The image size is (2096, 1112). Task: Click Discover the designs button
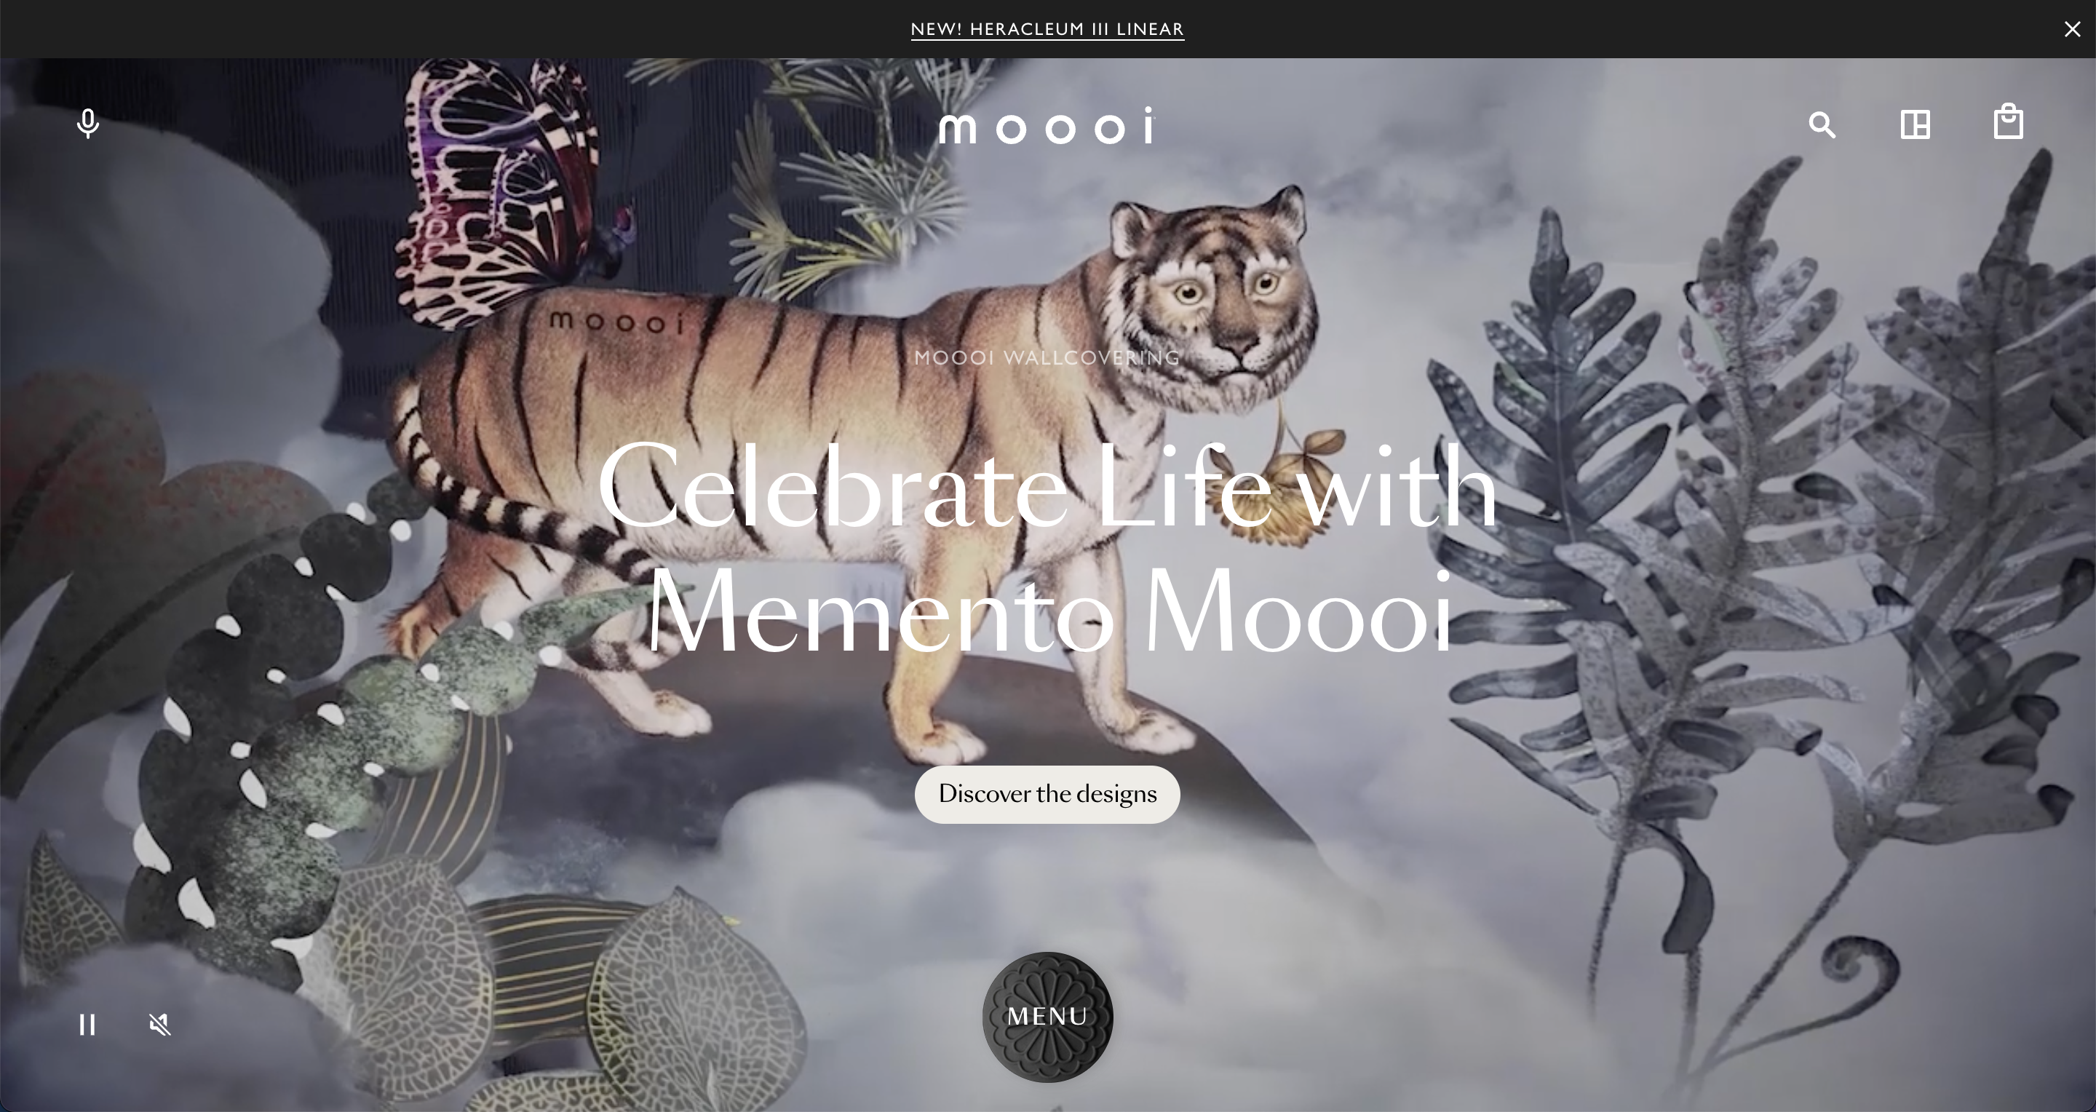(1047, 794)
